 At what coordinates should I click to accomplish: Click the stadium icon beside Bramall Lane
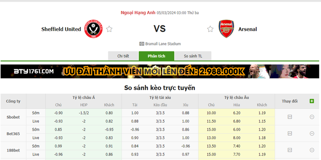[x=142, y=44]
